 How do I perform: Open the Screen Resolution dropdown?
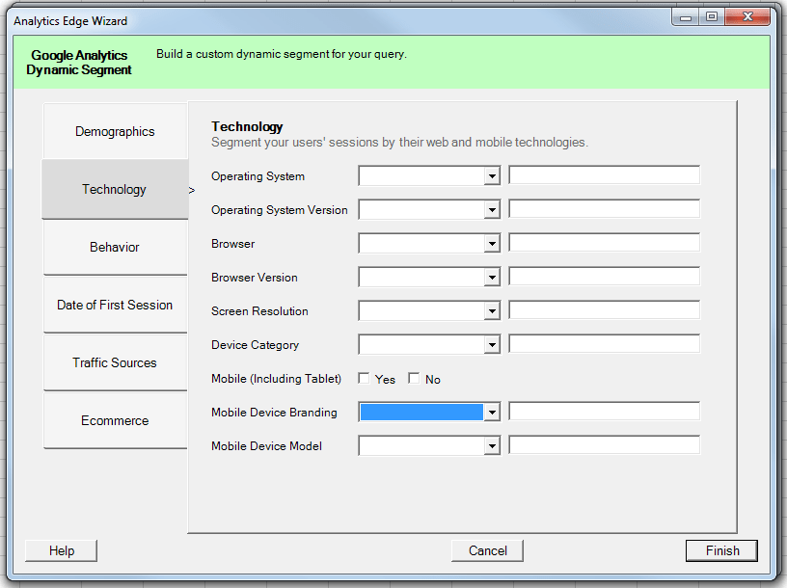pos(491,311)
